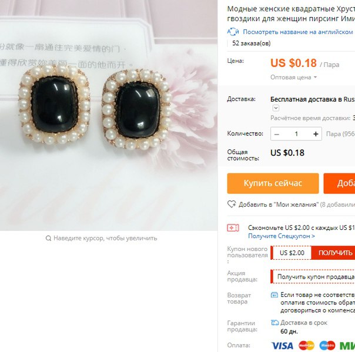The image size is (355, 352).
Task: Decrease quantity with the minus button
Action: pyautogui.click(x=276, y=134)
